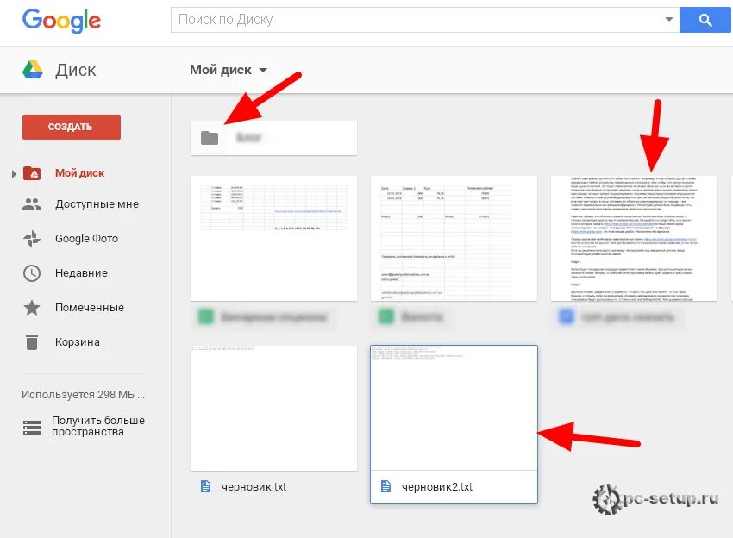Expand the Мой диск tree arrow

coord(13,173)
